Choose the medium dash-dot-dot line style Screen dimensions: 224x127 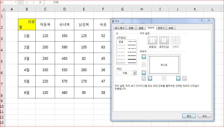pos(132,42)
